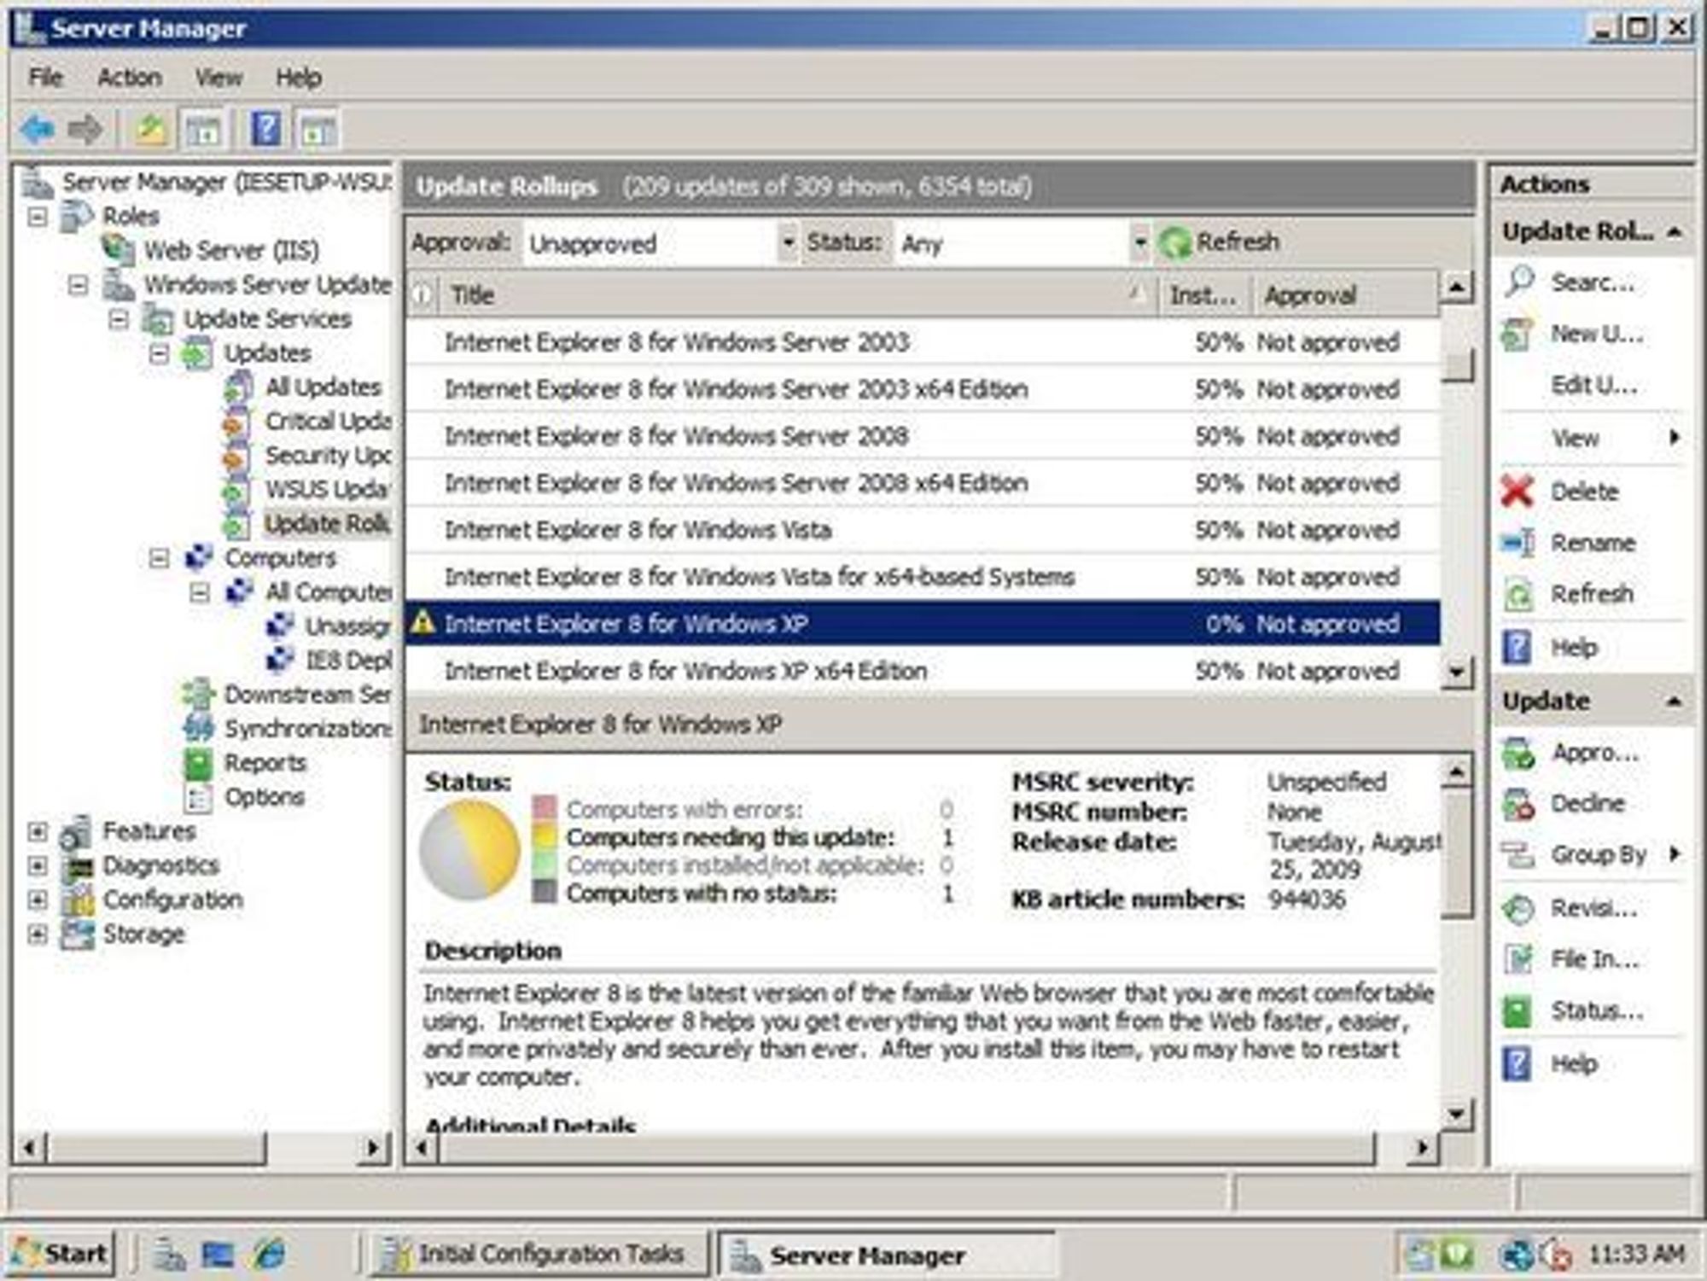The width and height of the screenshot is (1707, 1281).
Task: Open the View menu in the menu bar
Action: [x=218, y=78]
